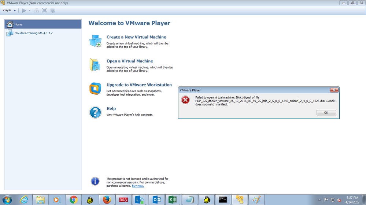Click the Buy now link
This screenshot has height=205, width=366.
[x=138, y=186]
